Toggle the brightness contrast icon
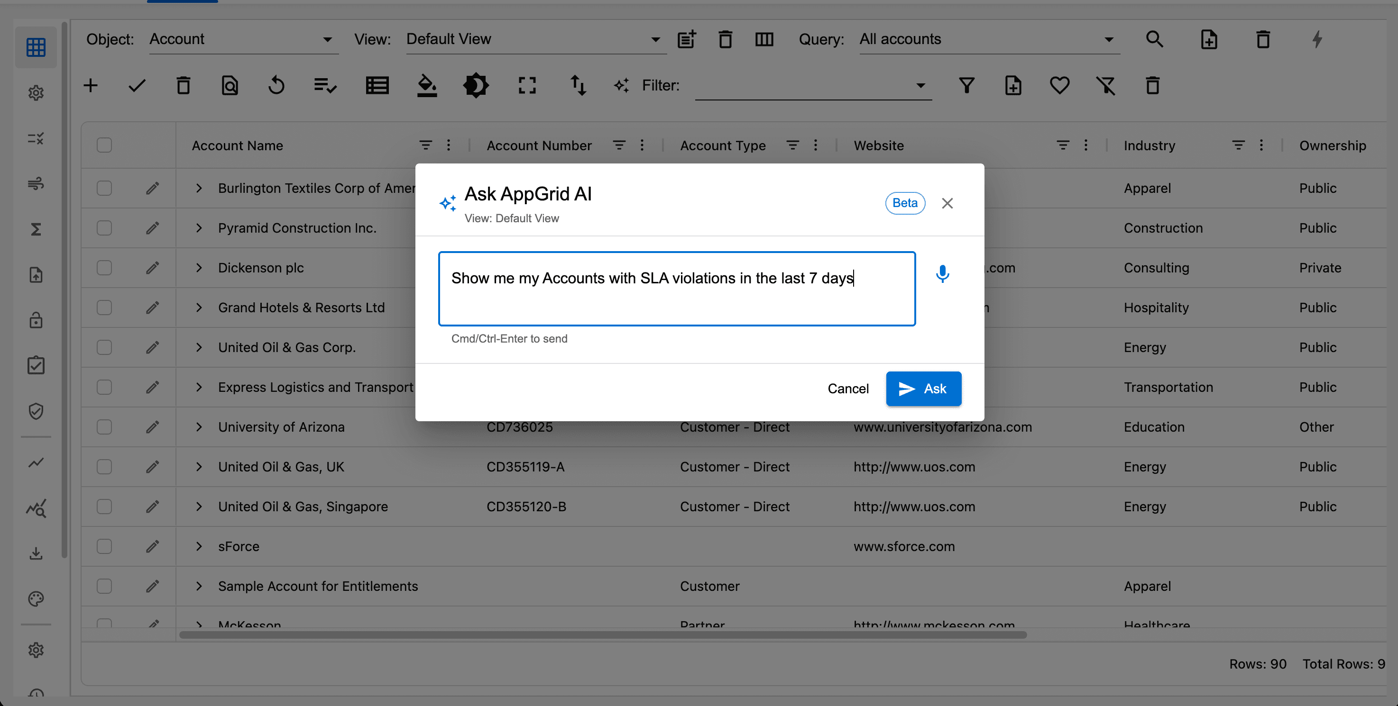The width and height of the screenshot is (1398, 706). [x=476, y=85]
